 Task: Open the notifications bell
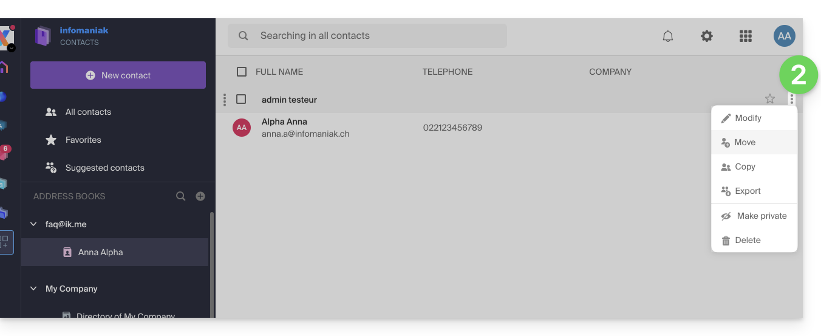(x=668, y=36)
